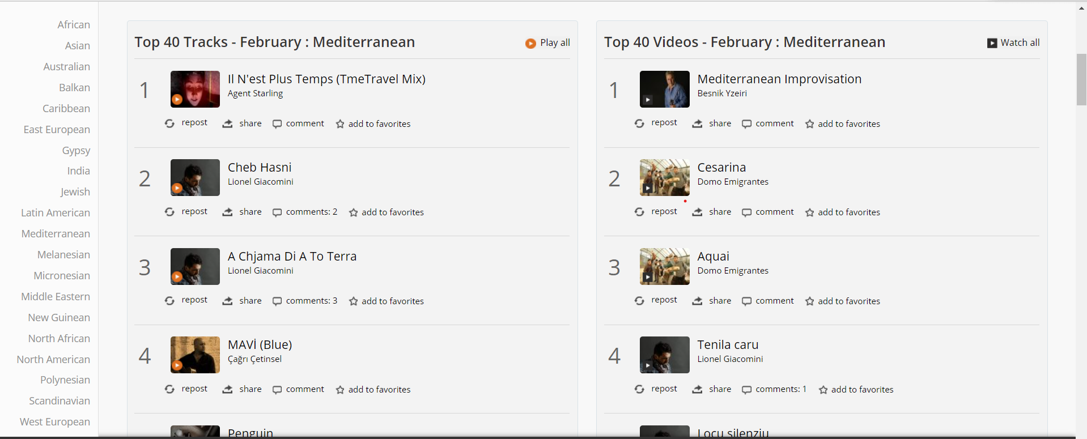Image resolution: width=1087 pixels, height=439 pixels.
Task: Select Mediterranean genre in sidebar
Action: tap(56, 234)
